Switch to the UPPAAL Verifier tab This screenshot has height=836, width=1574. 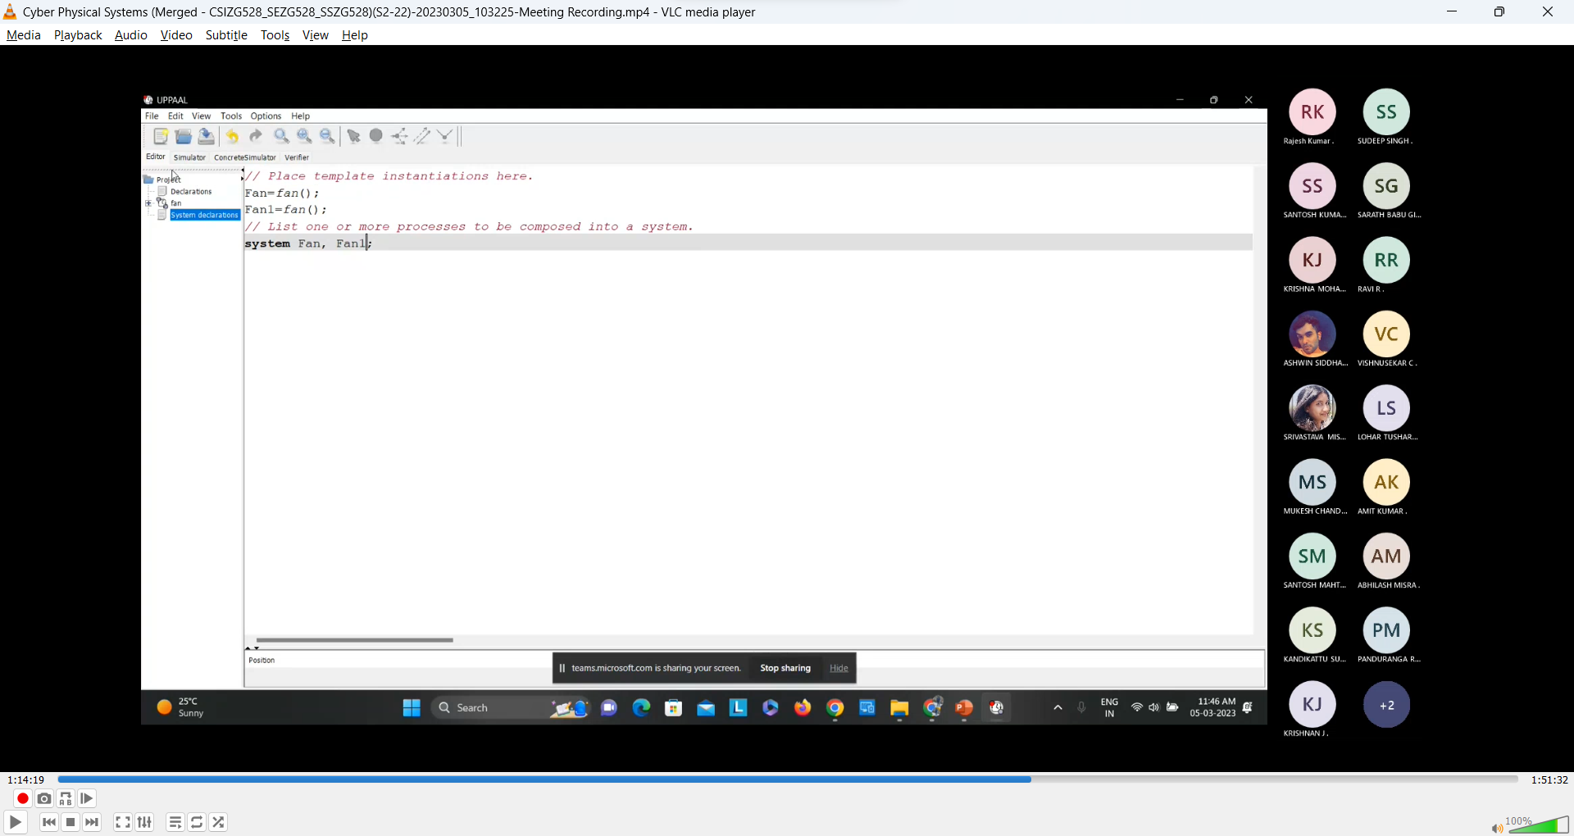click(x=297, y=157)
